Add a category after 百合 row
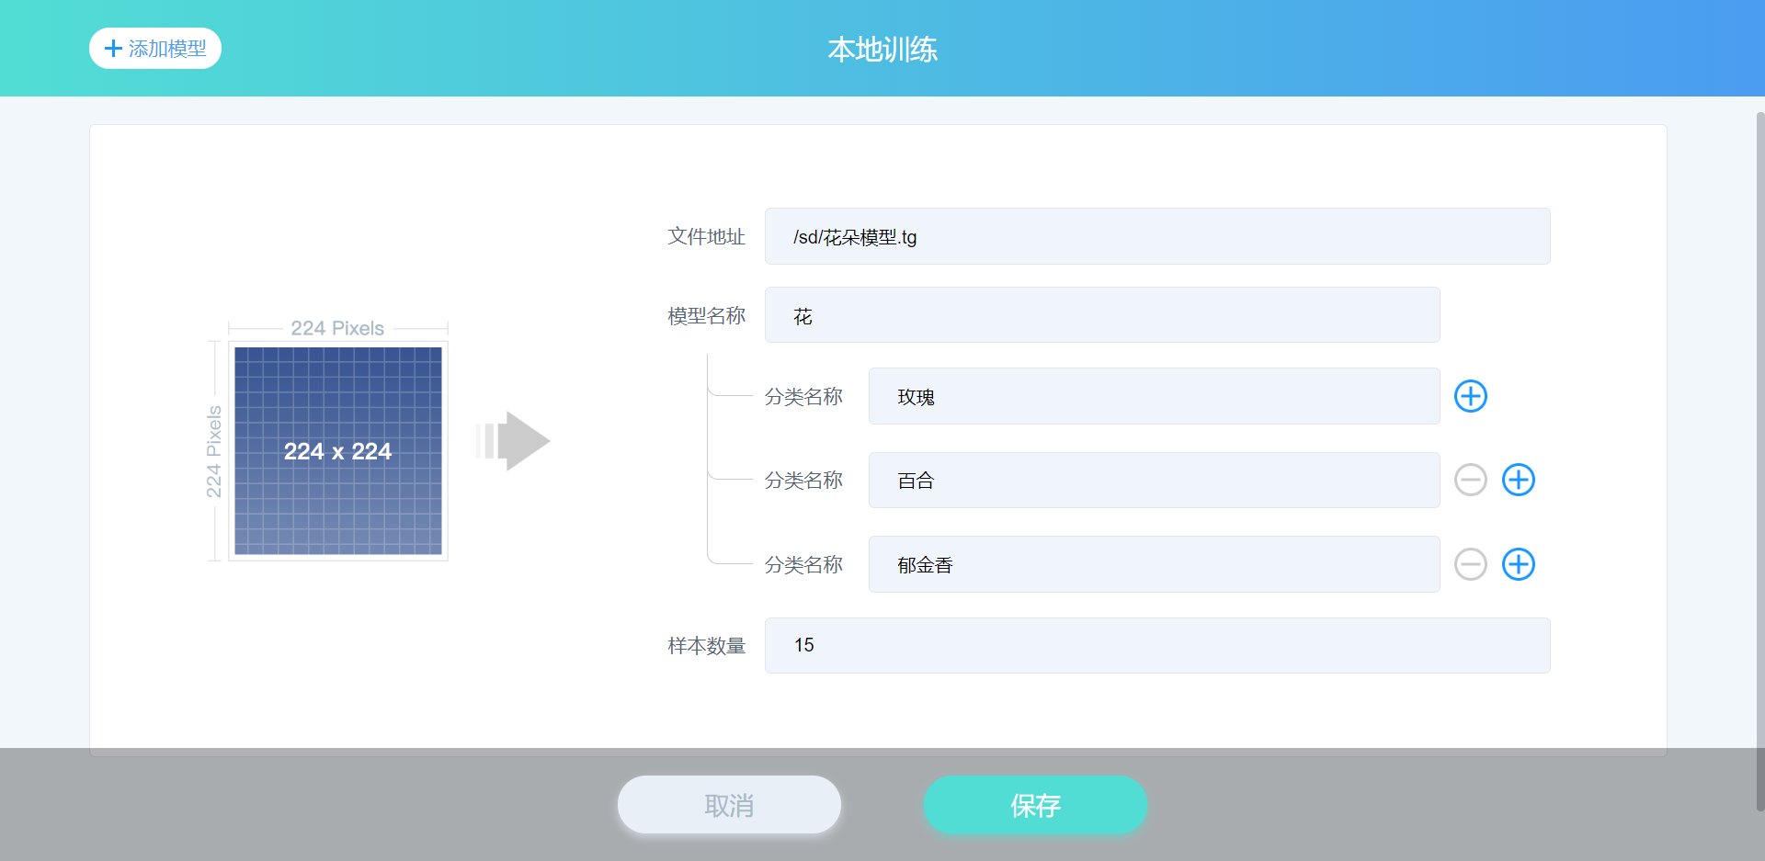This screenshot has width=1765, height=861. 1519,480
